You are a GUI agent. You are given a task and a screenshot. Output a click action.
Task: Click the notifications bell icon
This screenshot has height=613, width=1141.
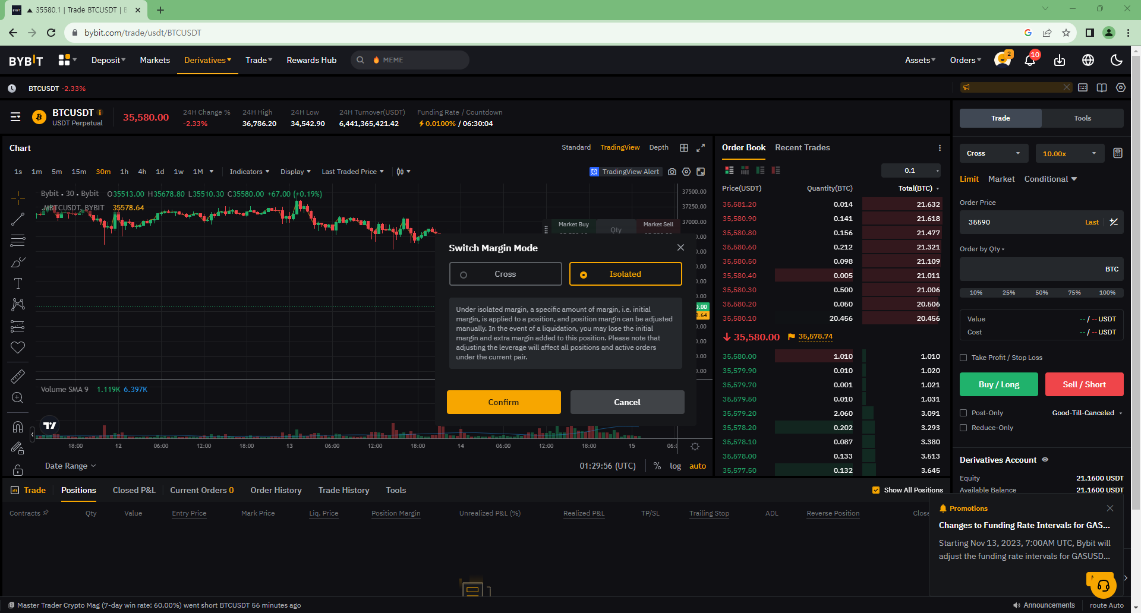tap(1030, 61)
